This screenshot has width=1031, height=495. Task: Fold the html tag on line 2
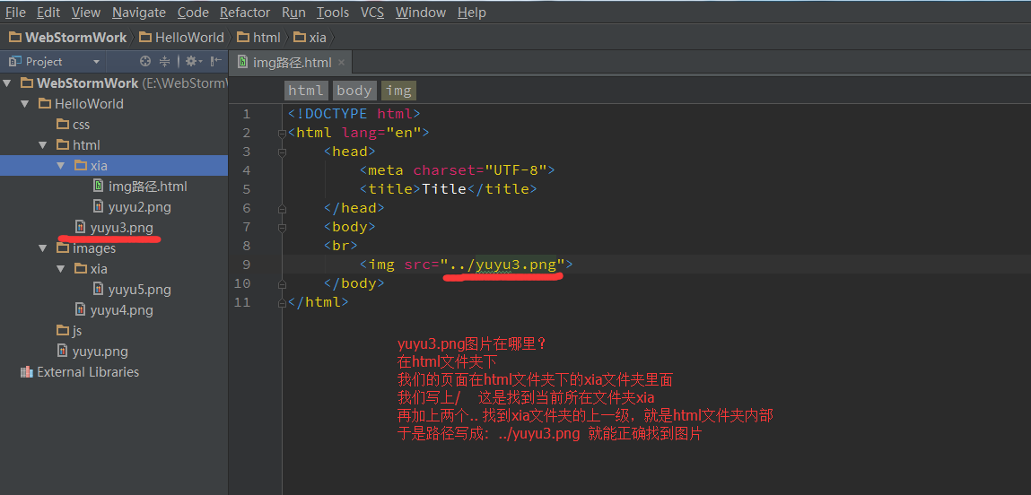pos(282,133)
